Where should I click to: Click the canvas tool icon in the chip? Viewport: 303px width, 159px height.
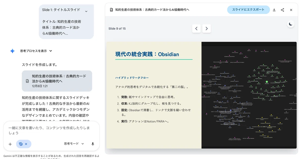21,144
